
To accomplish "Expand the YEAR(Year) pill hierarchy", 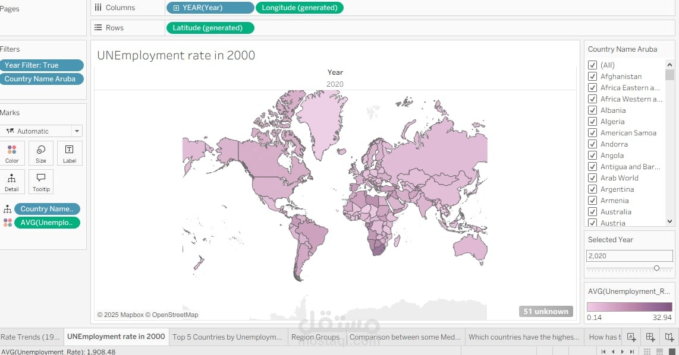I will 176,8.
